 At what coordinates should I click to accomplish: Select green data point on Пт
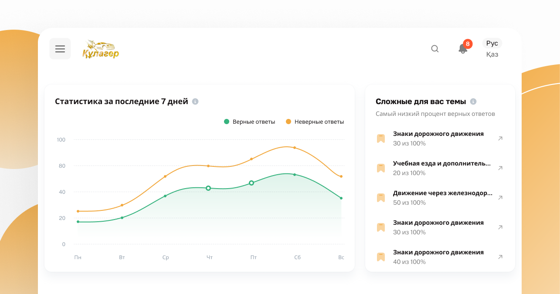pyautogui.click(x=251, y=183)
